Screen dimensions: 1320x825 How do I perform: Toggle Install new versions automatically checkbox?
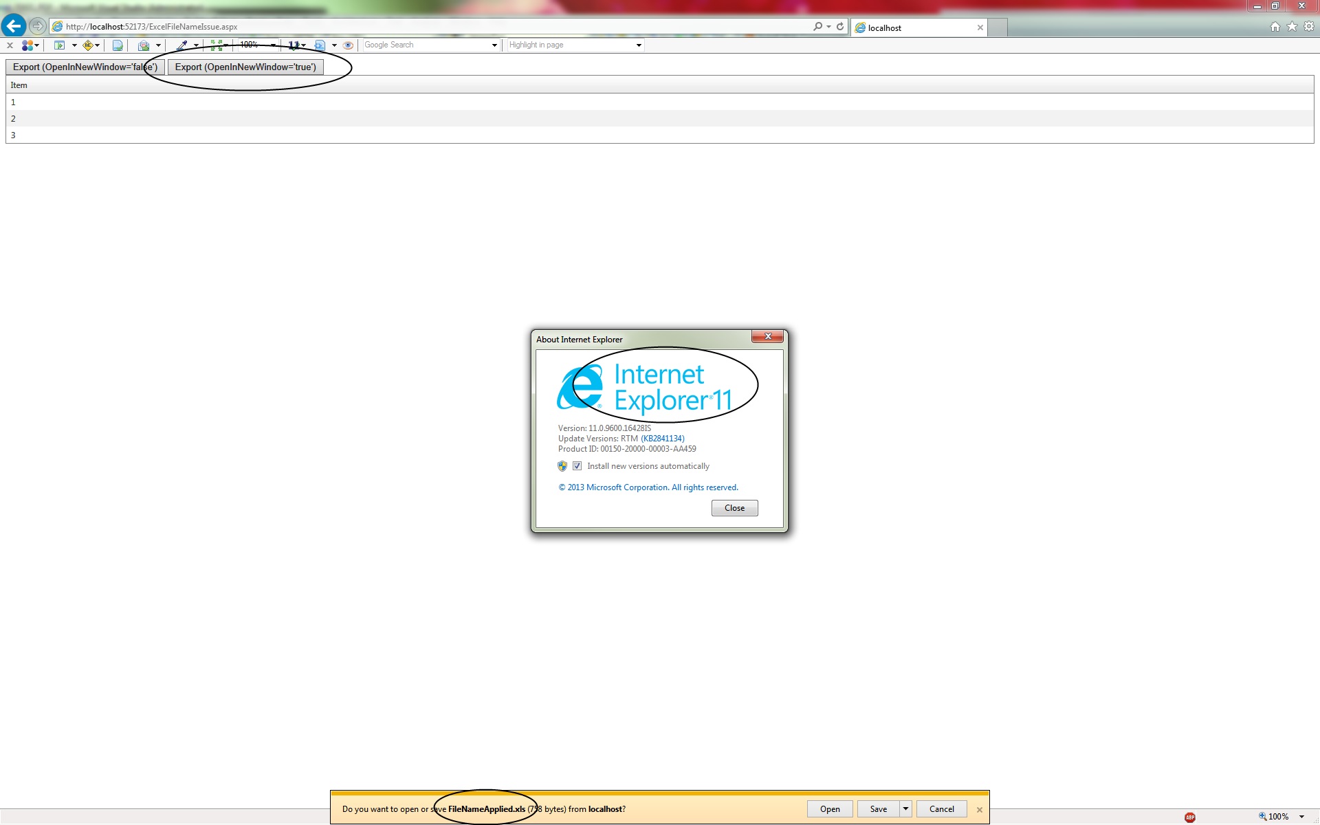577,466
